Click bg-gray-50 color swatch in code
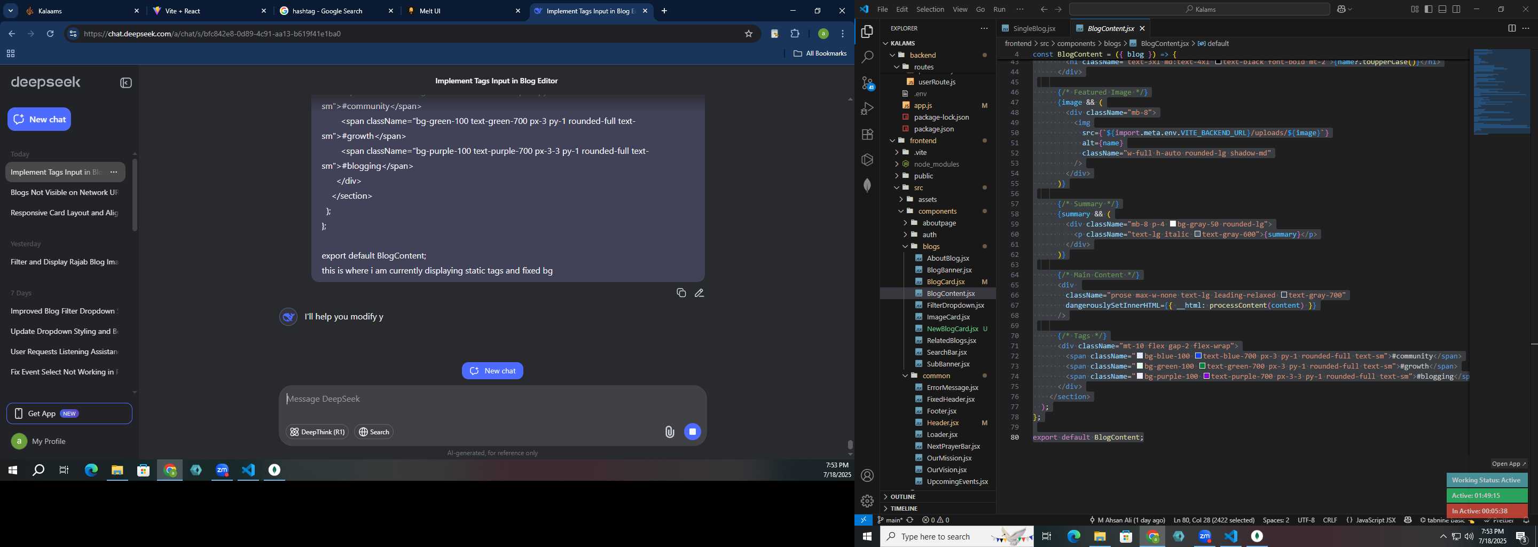Viewport: 1538px width, 547px height. click(1173, 224)
